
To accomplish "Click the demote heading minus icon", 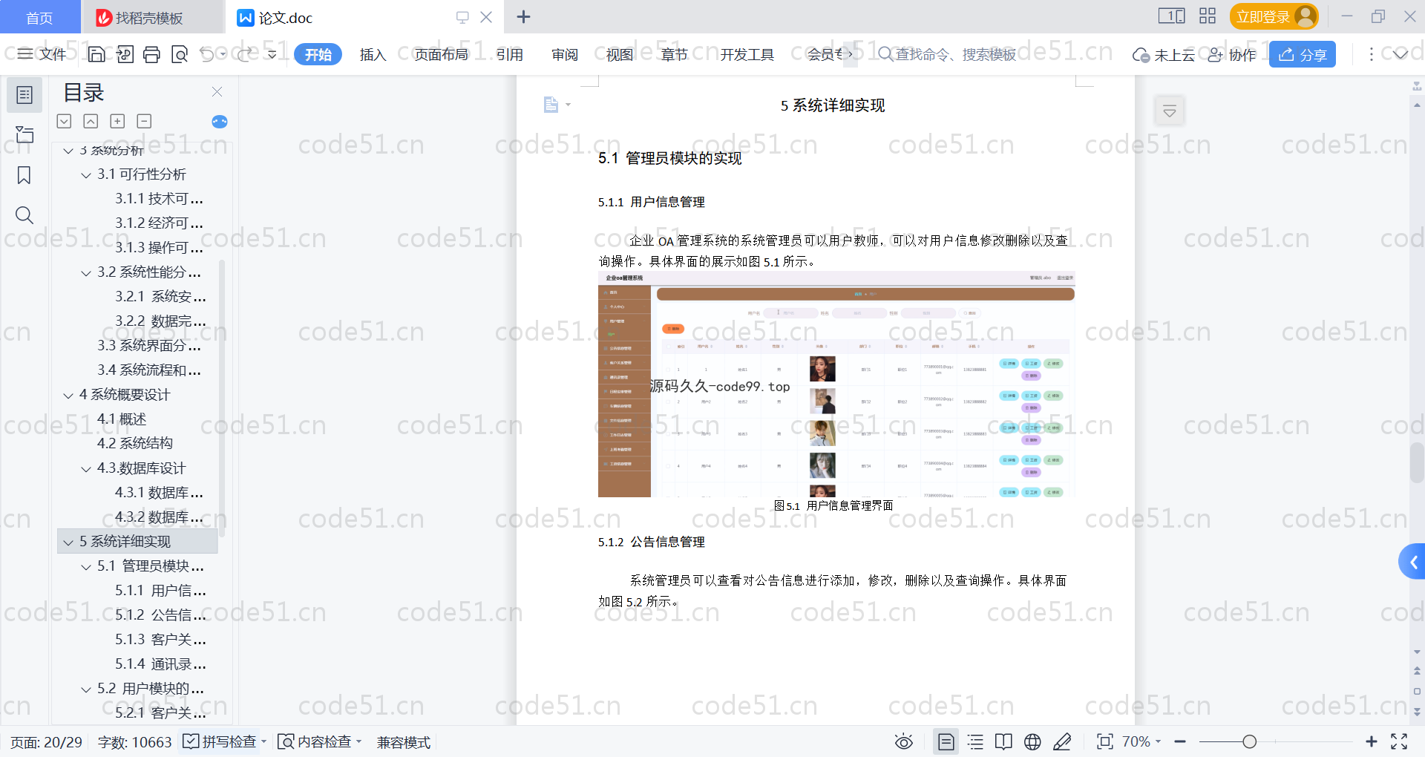I will click(x=144, y=121).
